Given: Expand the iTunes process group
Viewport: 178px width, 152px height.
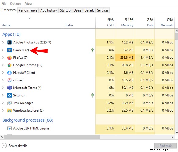Looking at the screenshot, I should pos(3,80).
